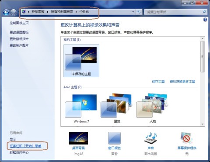Click the 我的主题 (1) group header

click(x=72, y=40)
